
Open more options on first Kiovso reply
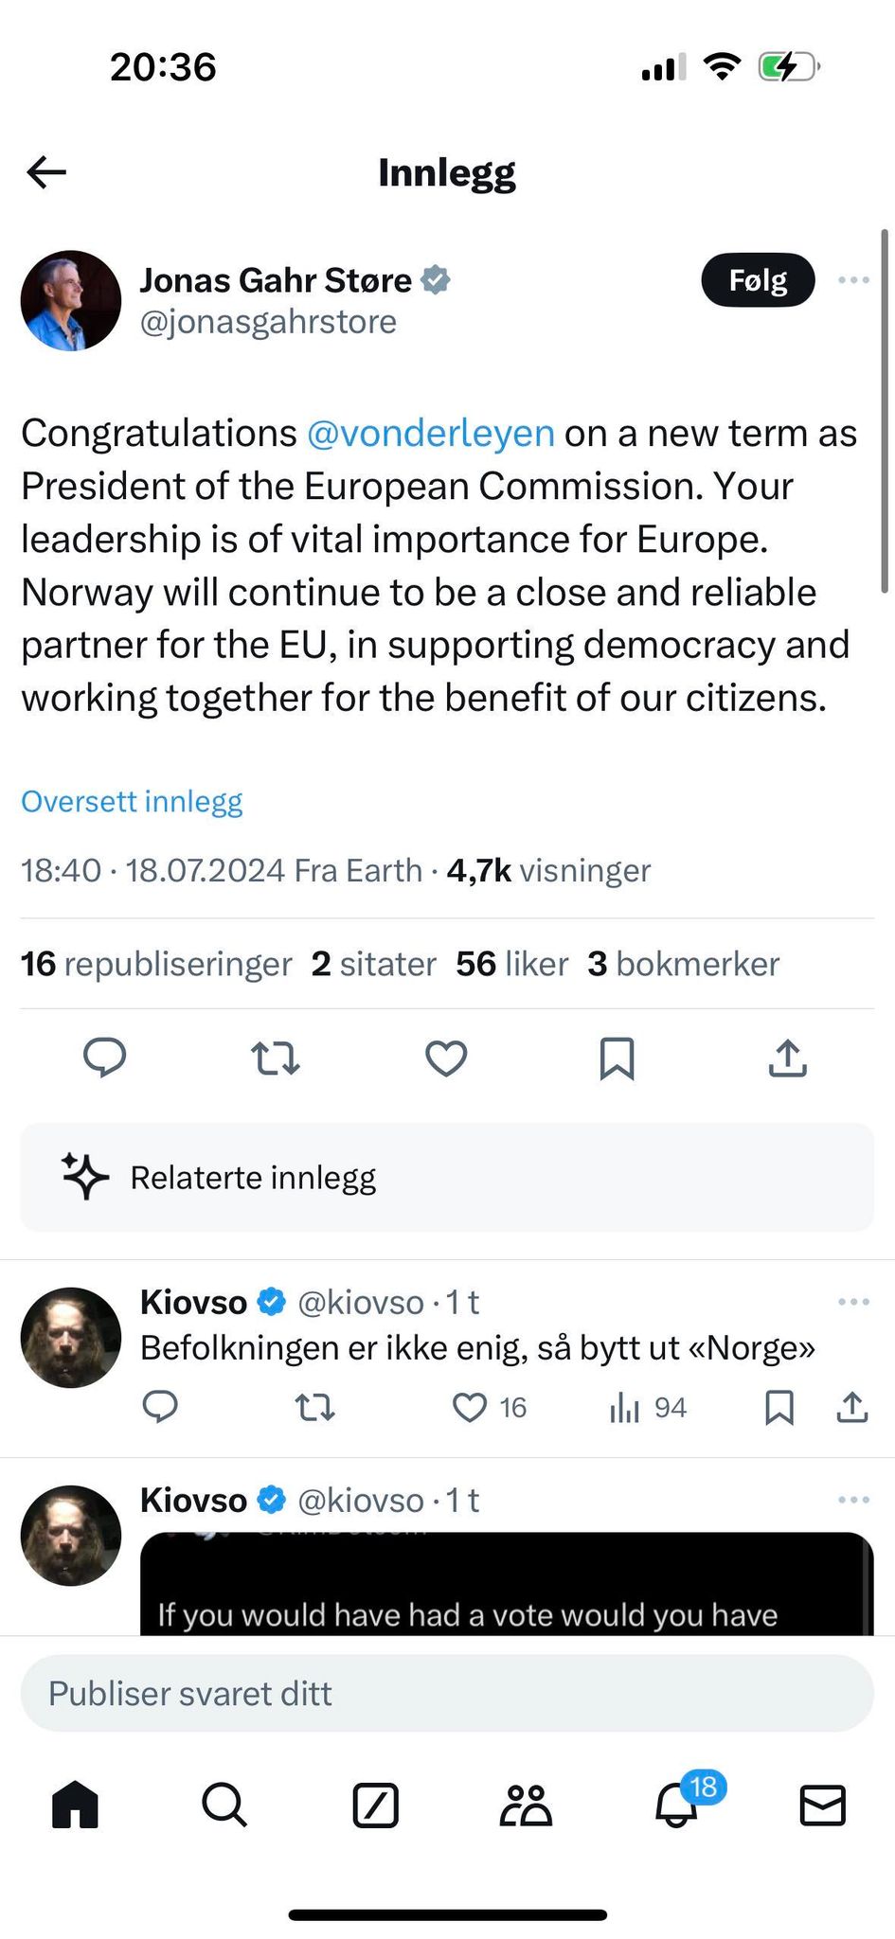(x=853, y=1302)
